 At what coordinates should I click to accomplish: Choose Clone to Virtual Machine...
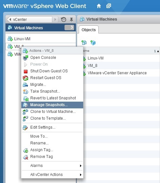(x=52, y=112)
